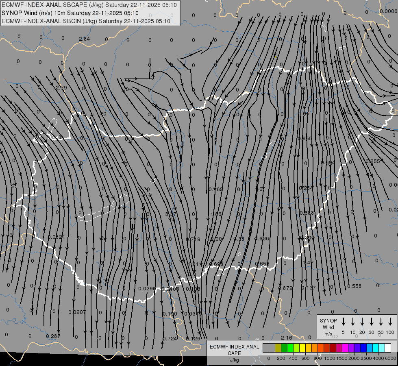
Task: Choose the pure blue CAPE legend swatch
Action: [363, 348]
